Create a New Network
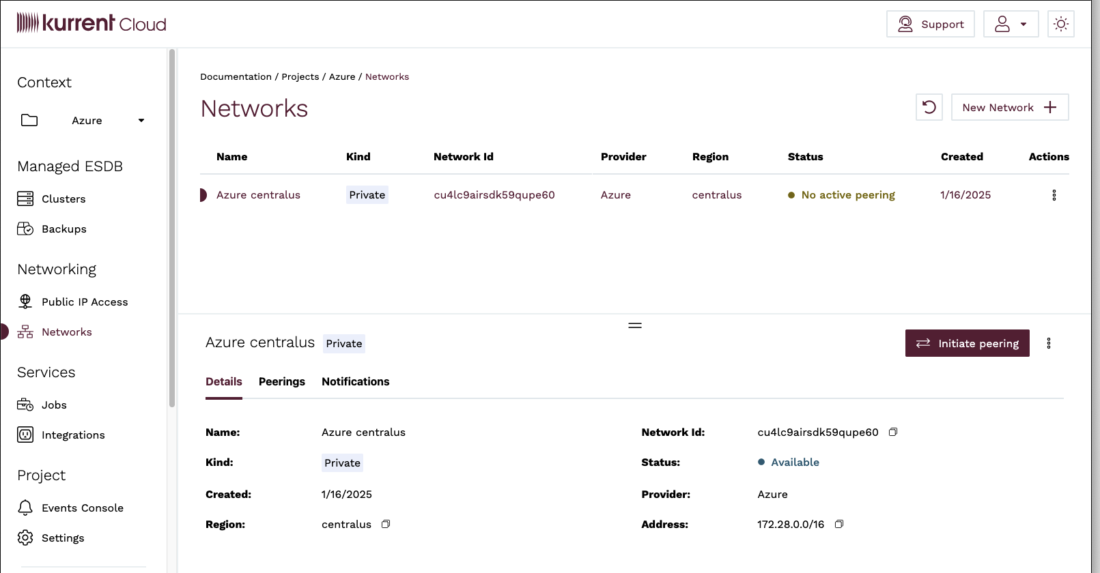Screen dimensions: 1100x573 click(x=1009, y=107)
